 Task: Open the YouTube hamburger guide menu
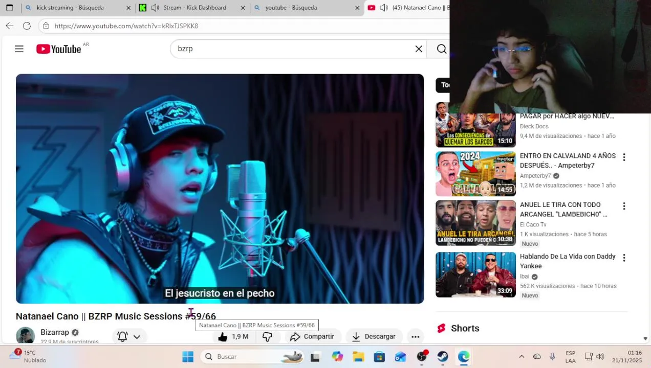19,49
